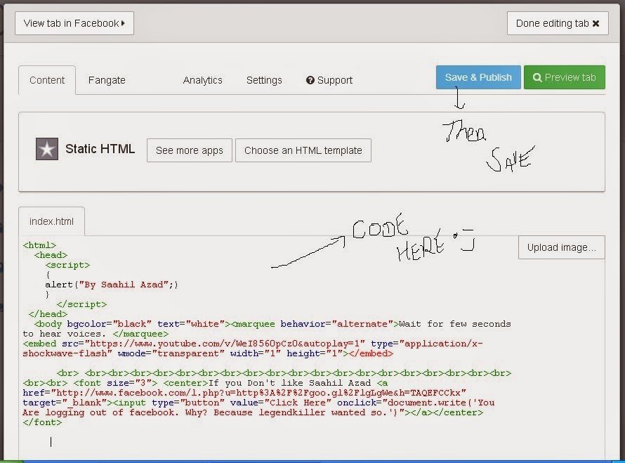The height and width of the screenshot is (463, 625).
Task: Click the Support question mark icon
Action: [310, 80]
